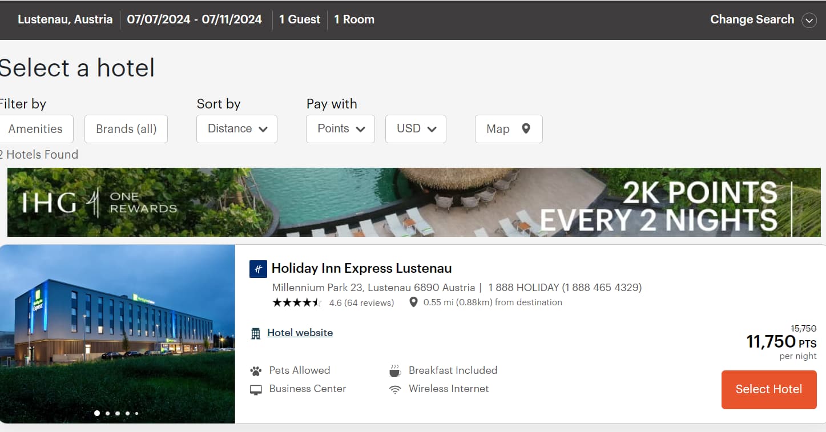826x432 pixels.
Task: Open the Holiday Inn Express Lustenau title
Action: 361,268
